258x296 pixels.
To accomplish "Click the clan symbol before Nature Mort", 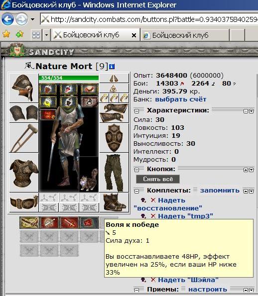I will click(x=29, y=66).
